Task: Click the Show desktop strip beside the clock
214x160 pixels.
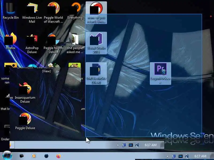Action: (x=212, y=156)
